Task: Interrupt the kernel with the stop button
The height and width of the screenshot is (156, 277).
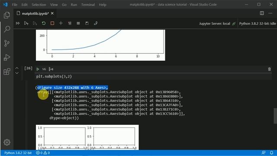Action: click(52, 23)
